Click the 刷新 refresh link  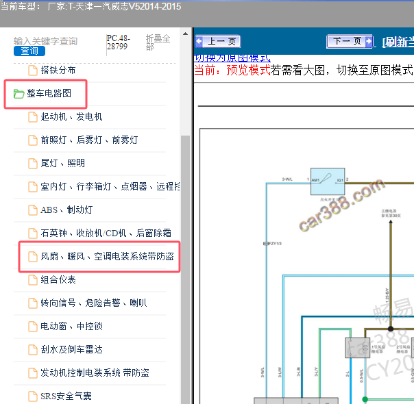pos(398,42)
